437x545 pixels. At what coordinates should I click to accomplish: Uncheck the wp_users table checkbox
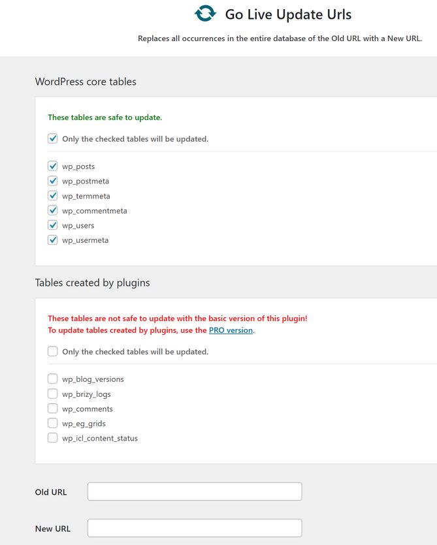tap(52, 225)
